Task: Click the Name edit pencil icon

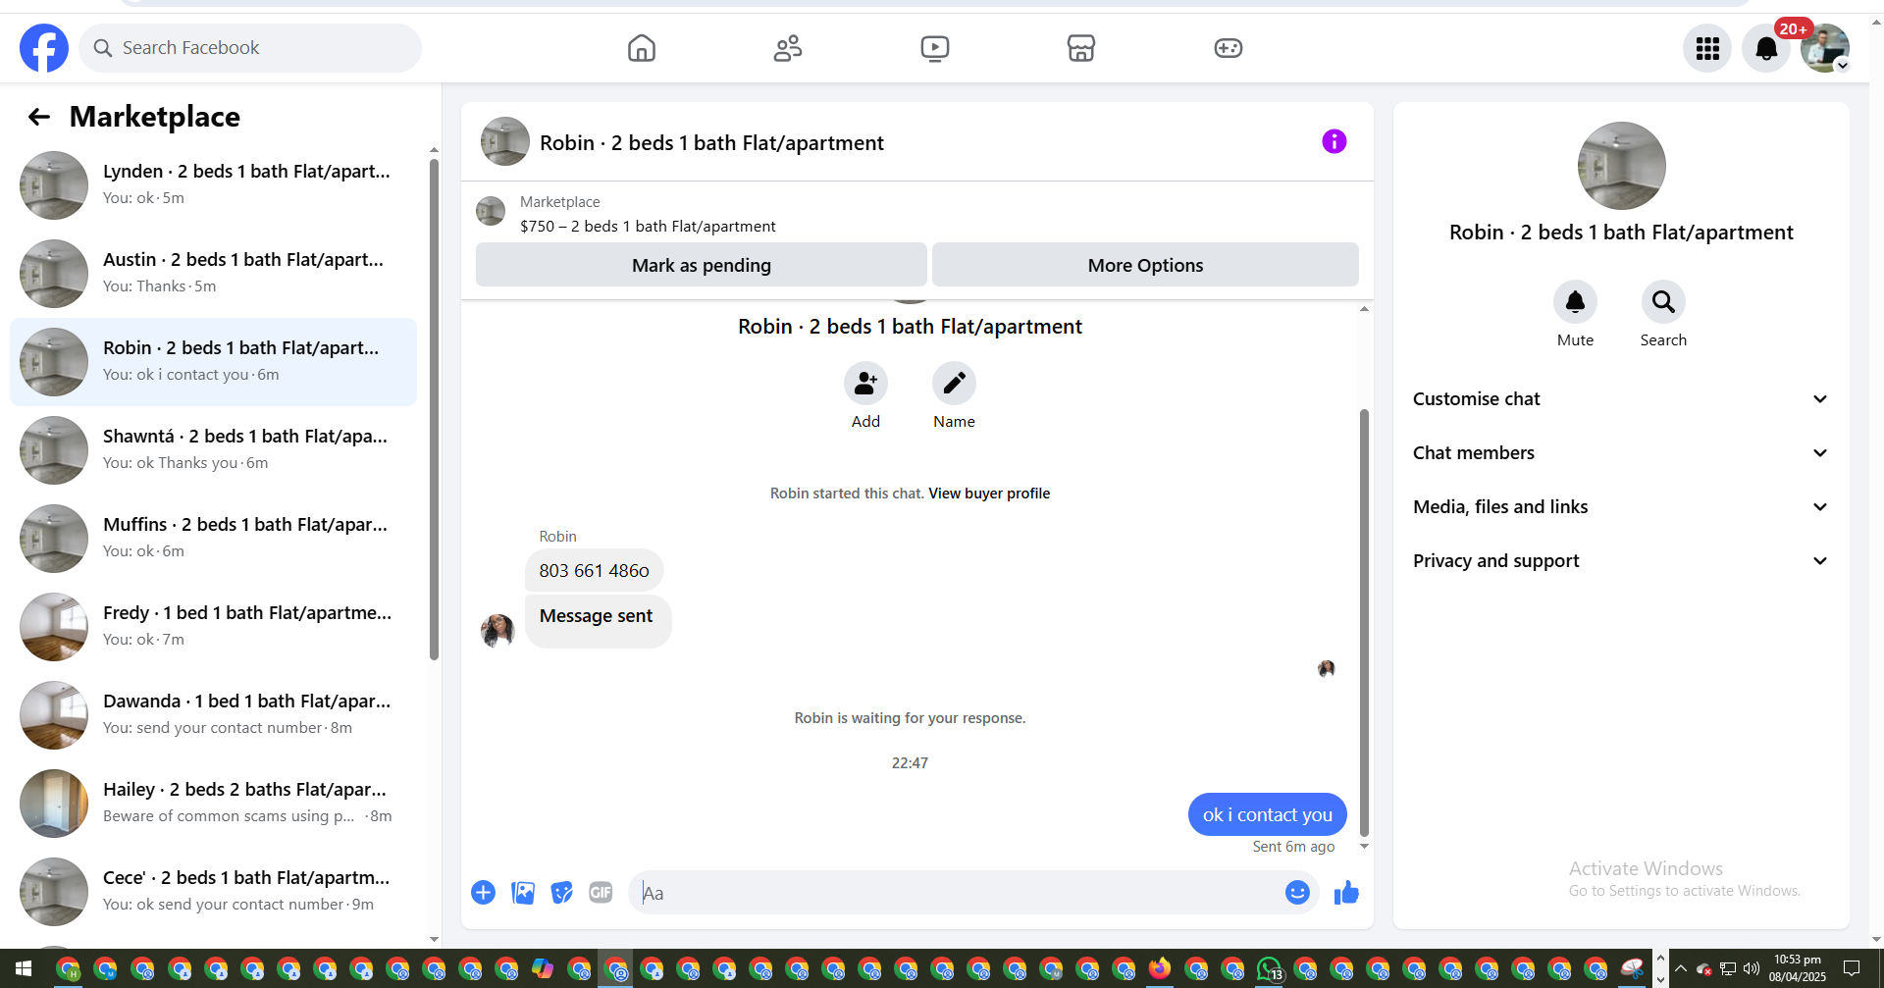Action: pyautogui.click(x=954, y=384)
